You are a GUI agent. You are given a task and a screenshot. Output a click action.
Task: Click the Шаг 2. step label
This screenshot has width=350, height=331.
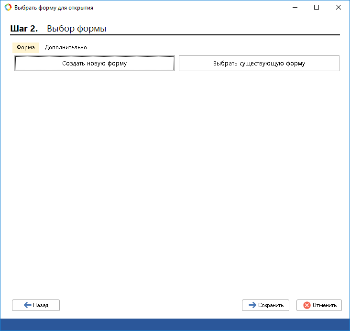tap(24, 29)
